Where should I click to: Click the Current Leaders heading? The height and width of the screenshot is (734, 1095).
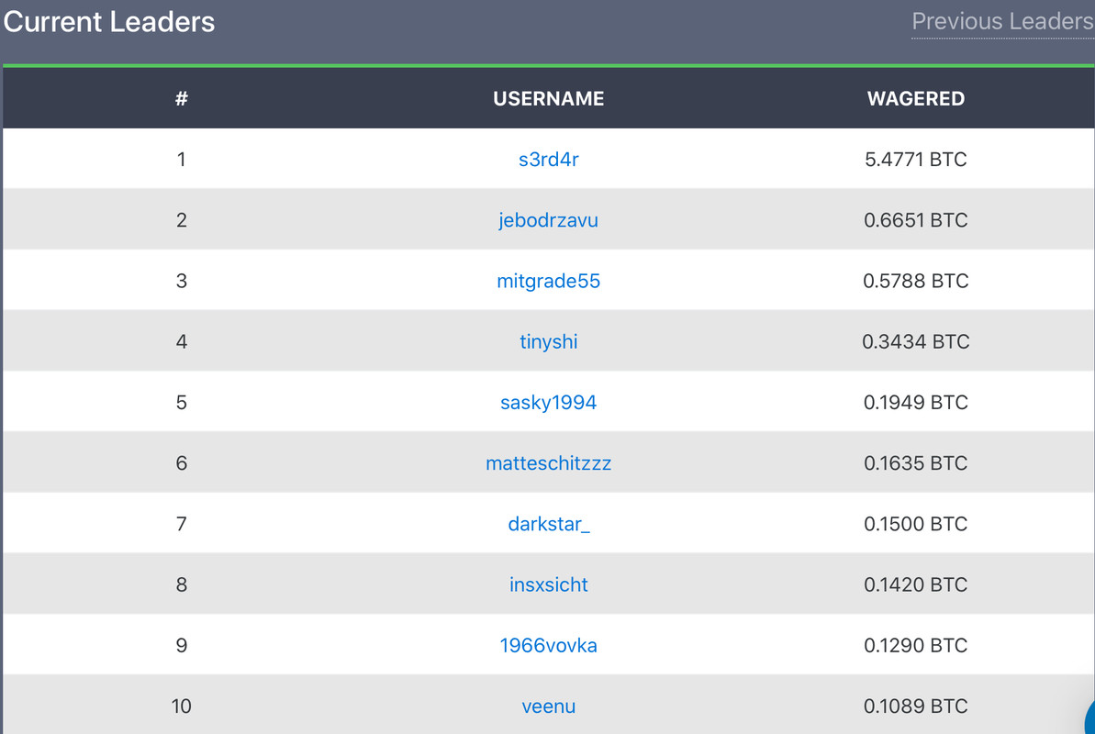[109, 22]
